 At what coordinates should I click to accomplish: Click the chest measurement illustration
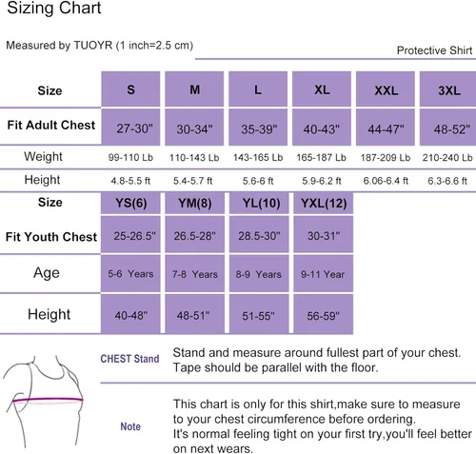tap(44, 402)
